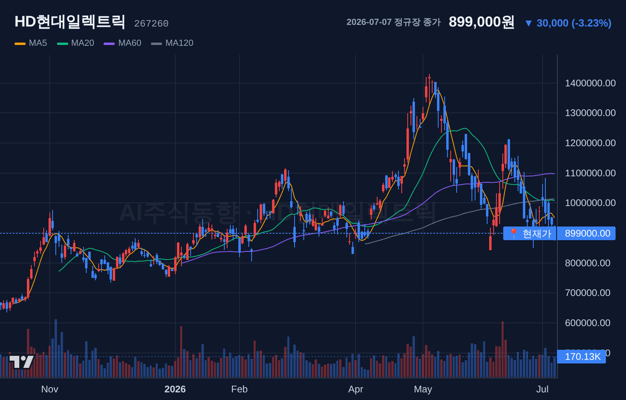Toggle the MA20 green legend item

tap(75, 43)
